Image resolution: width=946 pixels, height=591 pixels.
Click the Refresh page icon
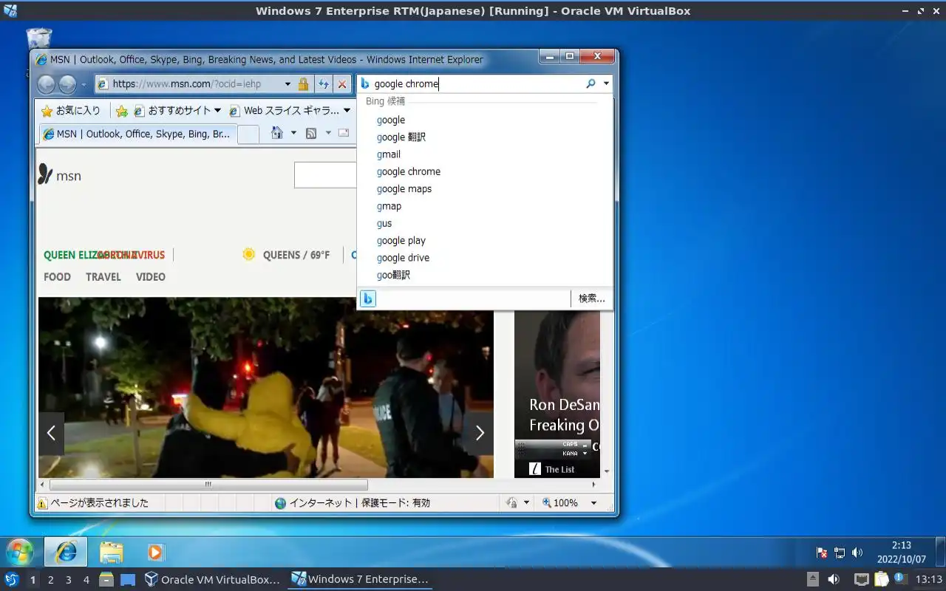[323, 84]
